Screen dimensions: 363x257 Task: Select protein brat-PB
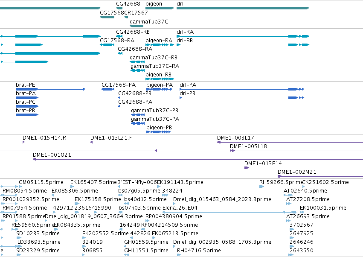[25, 111]
